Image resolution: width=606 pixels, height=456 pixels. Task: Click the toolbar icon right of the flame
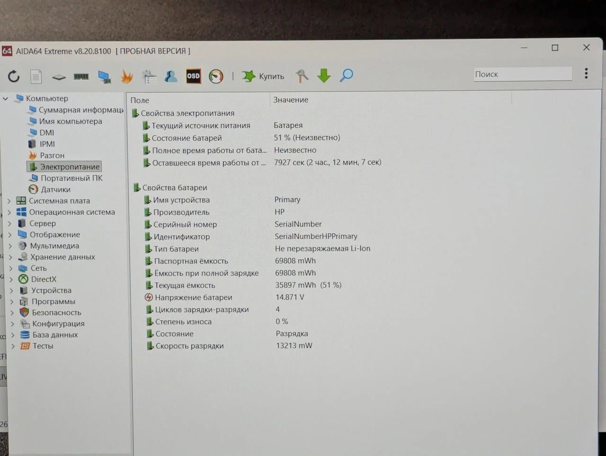pos(149,77)
